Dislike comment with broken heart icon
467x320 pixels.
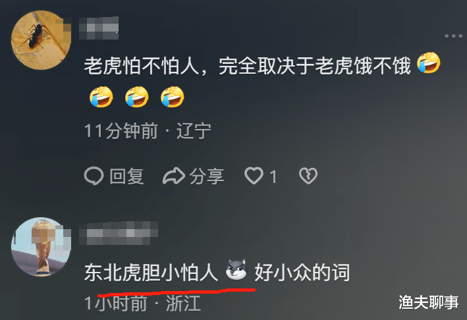click(308, 176)
